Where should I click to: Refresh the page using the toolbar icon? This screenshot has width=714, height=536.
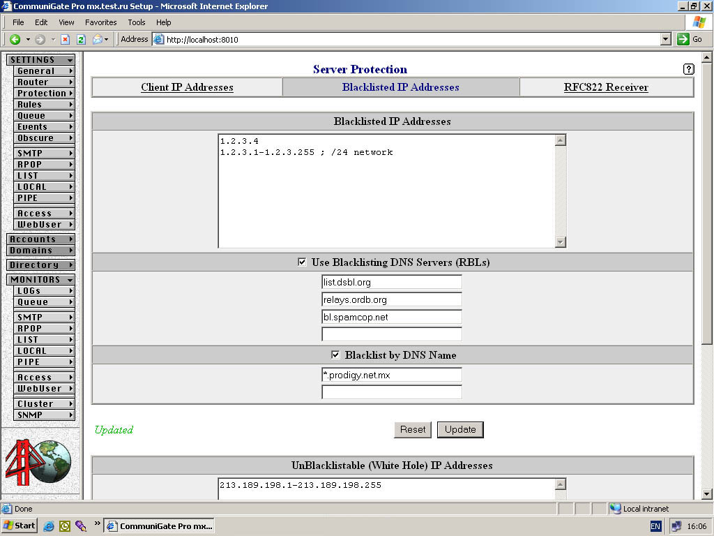(81, 40)
